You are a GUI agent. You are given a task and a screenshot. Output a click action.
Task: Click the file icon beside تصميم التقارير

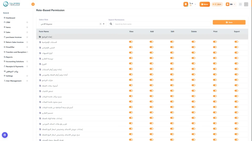[x=40, y=113]
